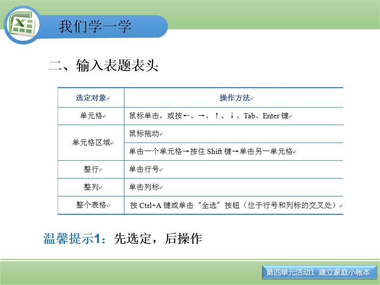Click the 第四单元活动1 建立家庭小帐本 button
The height and width of the screenshot is (285, 380).
click(x=319, y=272)
